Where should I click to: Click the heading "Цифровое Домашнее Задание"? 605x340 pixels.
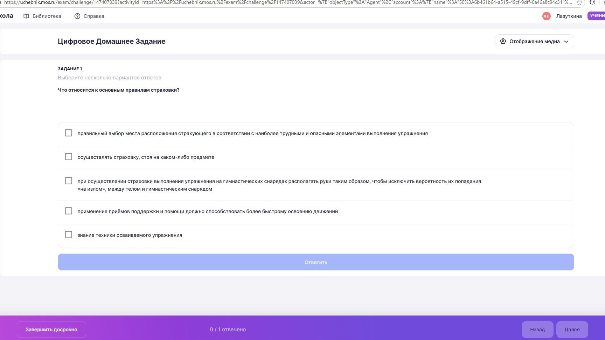[112, 41]
